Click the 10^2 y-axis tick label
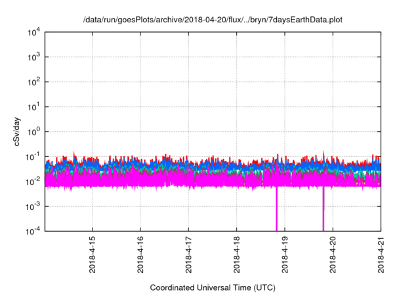 (33, 82)
